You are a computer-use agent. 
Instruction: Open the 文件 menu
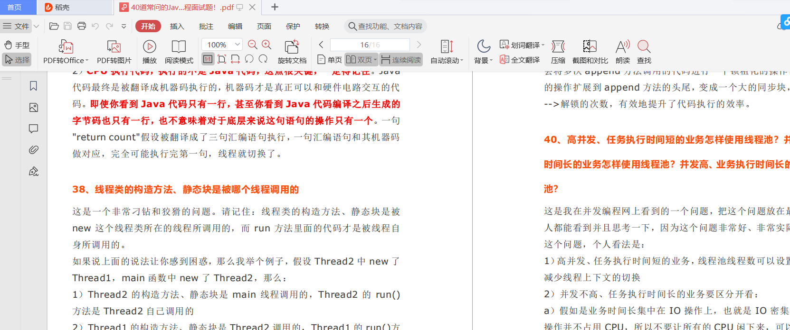pyautogui.click(x=17, y=26)
